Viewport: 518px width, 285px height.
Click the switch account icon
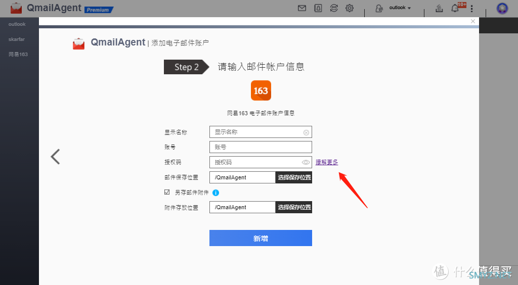tap(379, 8)
